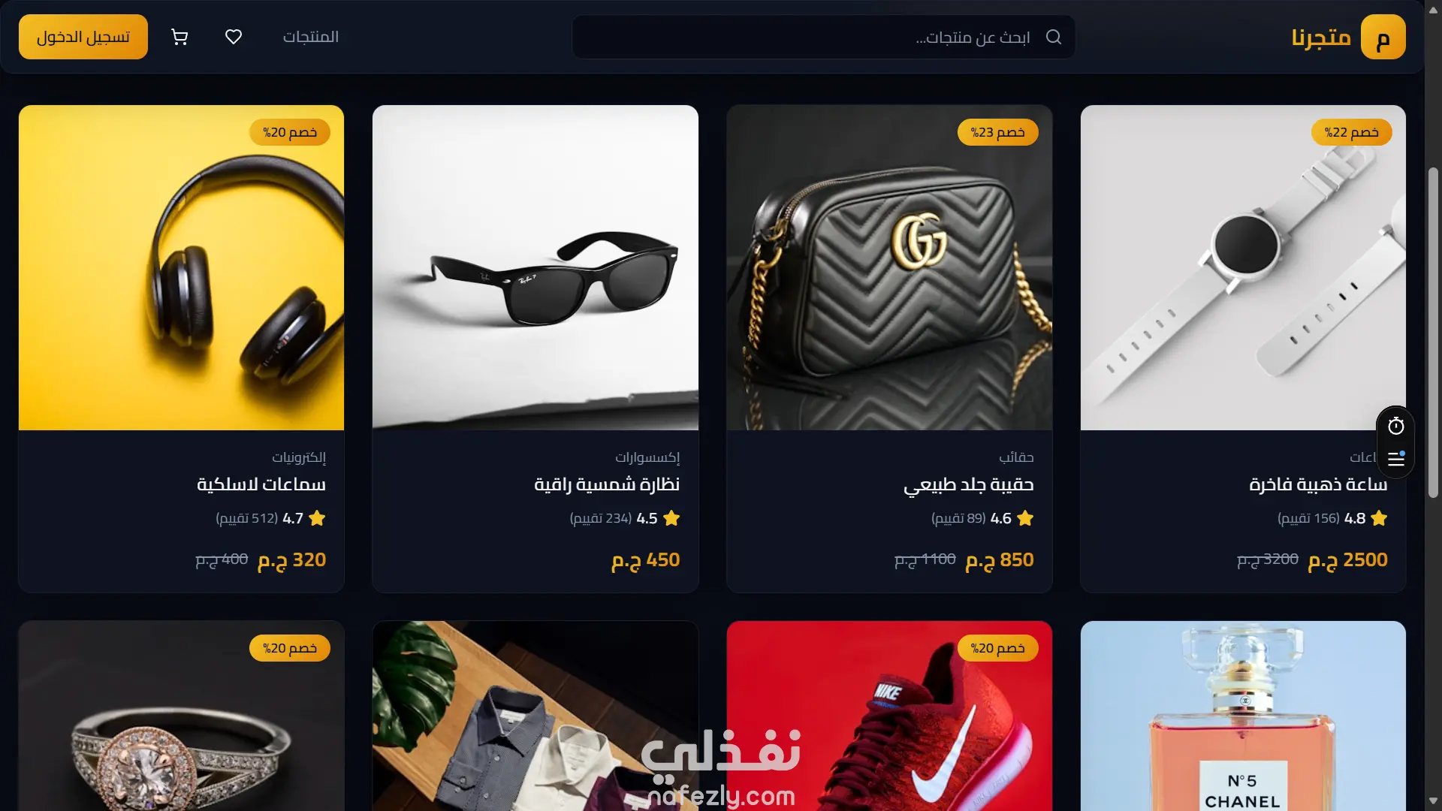Screen dimensions: 1442x811
Task: Click the search magnifier icon
Action: pos(1054,37)
